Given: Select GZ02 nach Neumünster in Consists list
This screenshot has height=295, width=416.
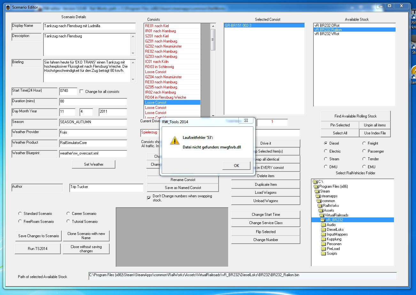Looking at the screenshot, I should pyautogui.click(x=163, y=46).
